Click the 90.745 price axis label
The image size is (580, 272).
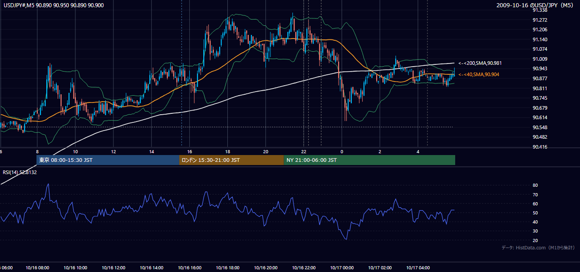(540, 98)
